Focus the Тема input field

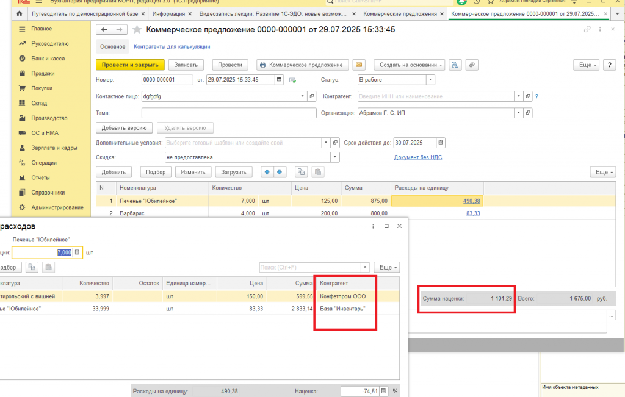click(229, 113)
